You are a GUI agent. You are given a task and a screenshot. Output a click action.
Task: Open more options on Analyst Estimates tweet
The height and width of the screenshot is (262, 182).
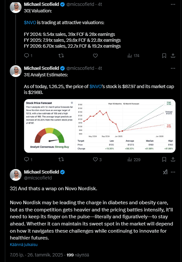(173, 68)
